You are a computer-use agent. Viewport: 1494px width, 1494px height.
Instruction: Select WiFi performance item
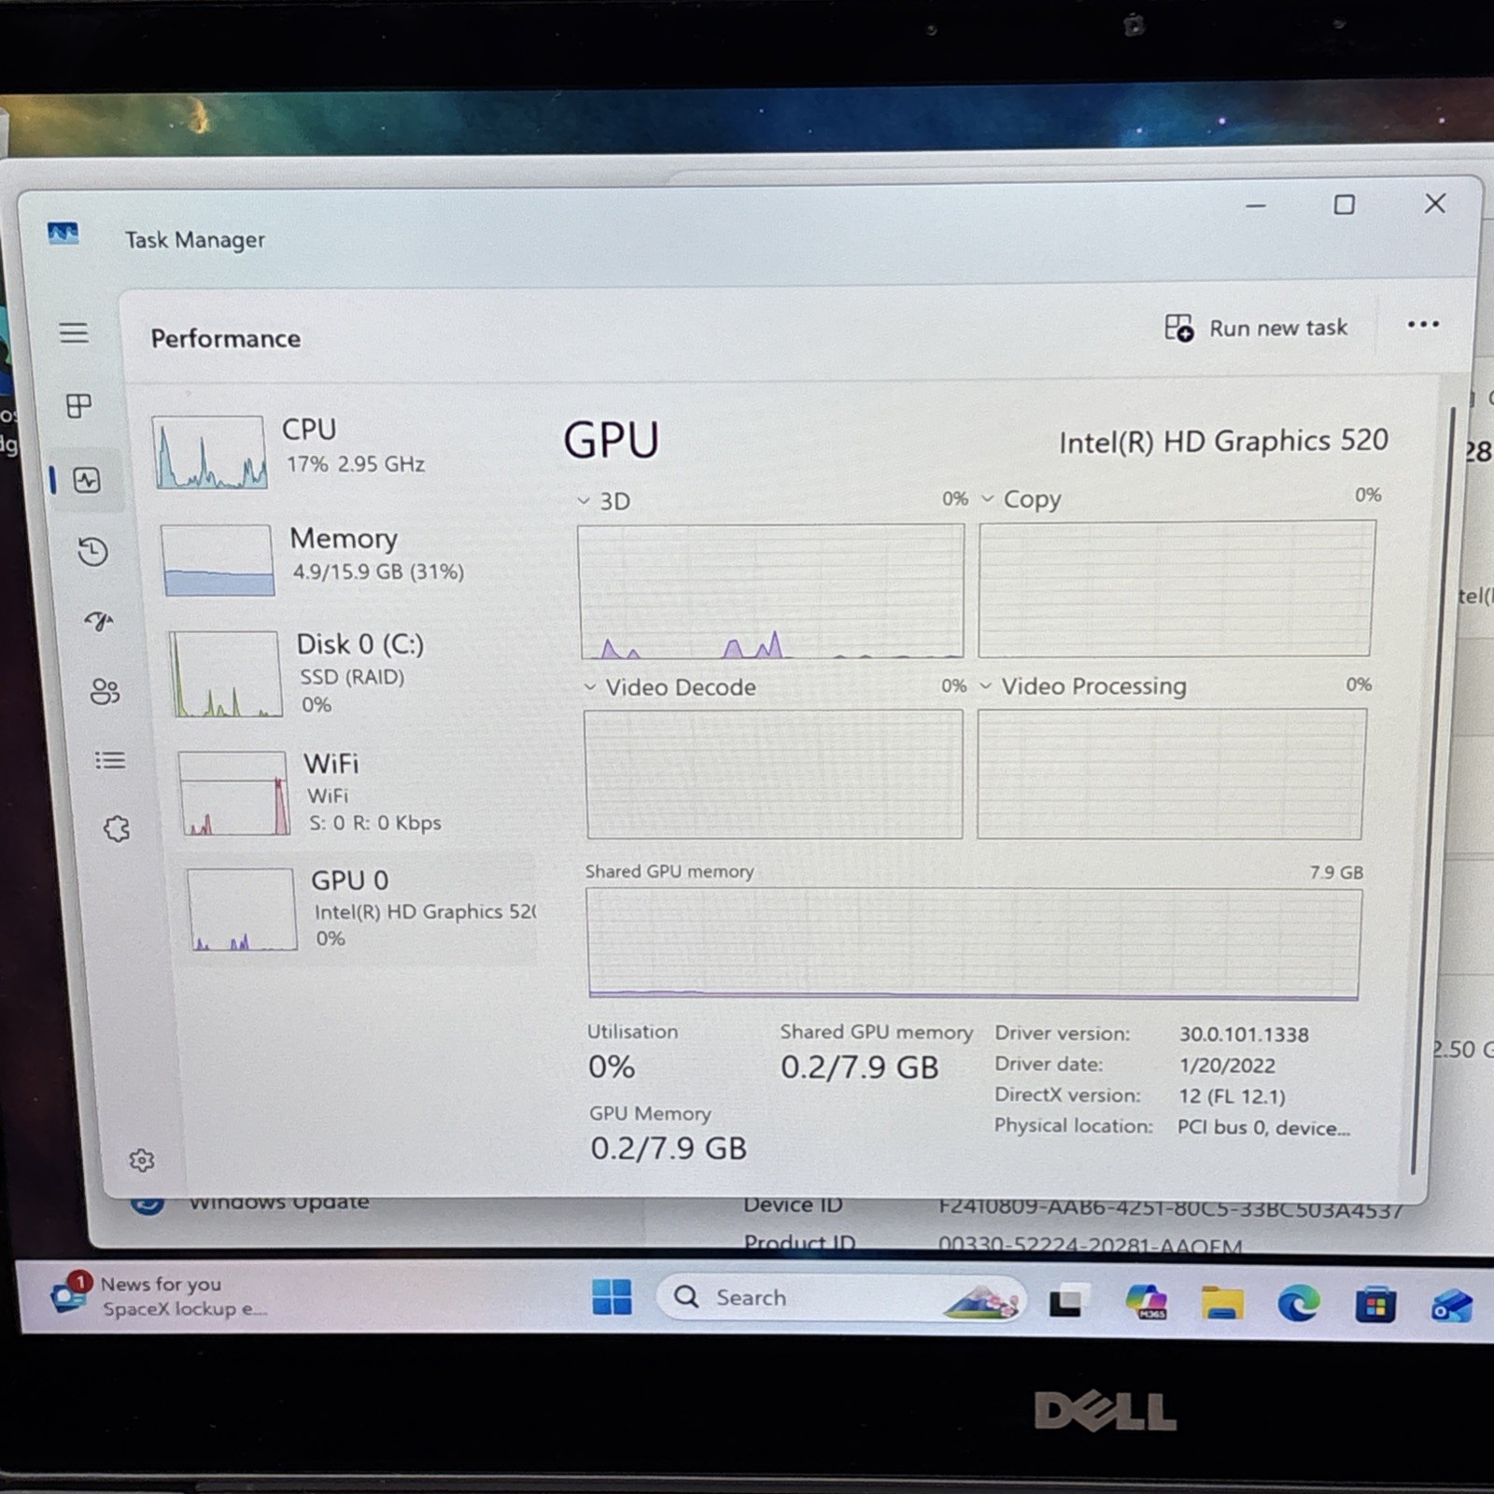pyautogui.click(x=355, y=792)
